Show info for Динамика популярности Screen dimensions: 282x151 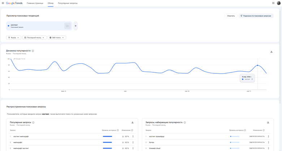coord(33,51)
